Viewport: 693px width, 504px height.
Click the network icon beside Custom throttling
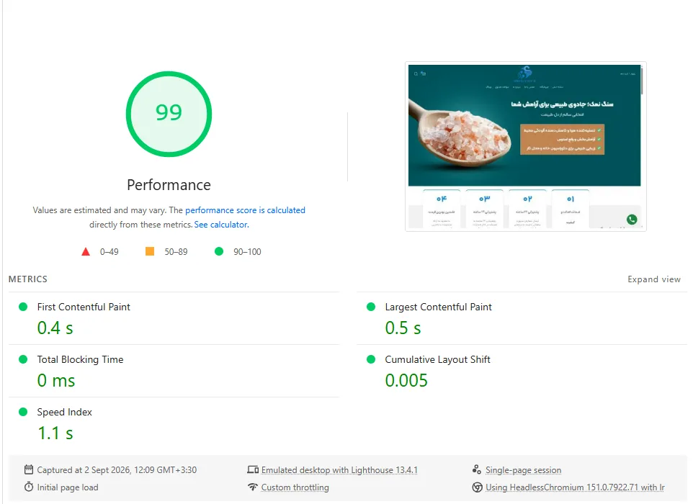pos(253,487)
